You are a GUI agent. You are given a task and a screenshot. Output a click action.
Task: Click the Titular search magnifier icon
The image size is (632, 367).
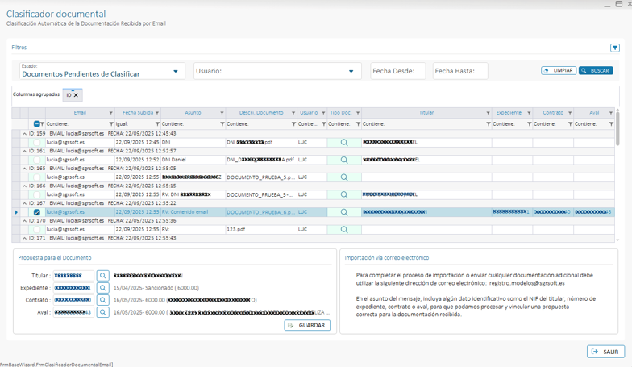point(103,276)
